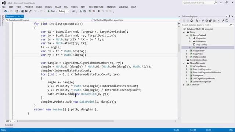
Task: Click the Save All toolbar icon
Action: (30, 11)
